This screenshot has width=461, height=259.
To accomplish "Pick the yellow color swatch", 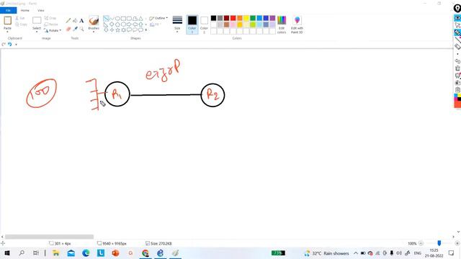I will 246,18.
